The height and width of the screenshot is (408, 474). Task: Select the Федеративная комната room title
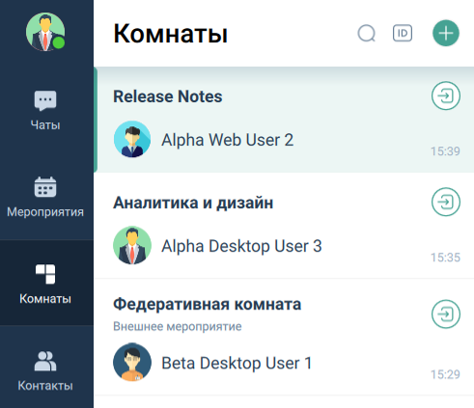(208, 304)
